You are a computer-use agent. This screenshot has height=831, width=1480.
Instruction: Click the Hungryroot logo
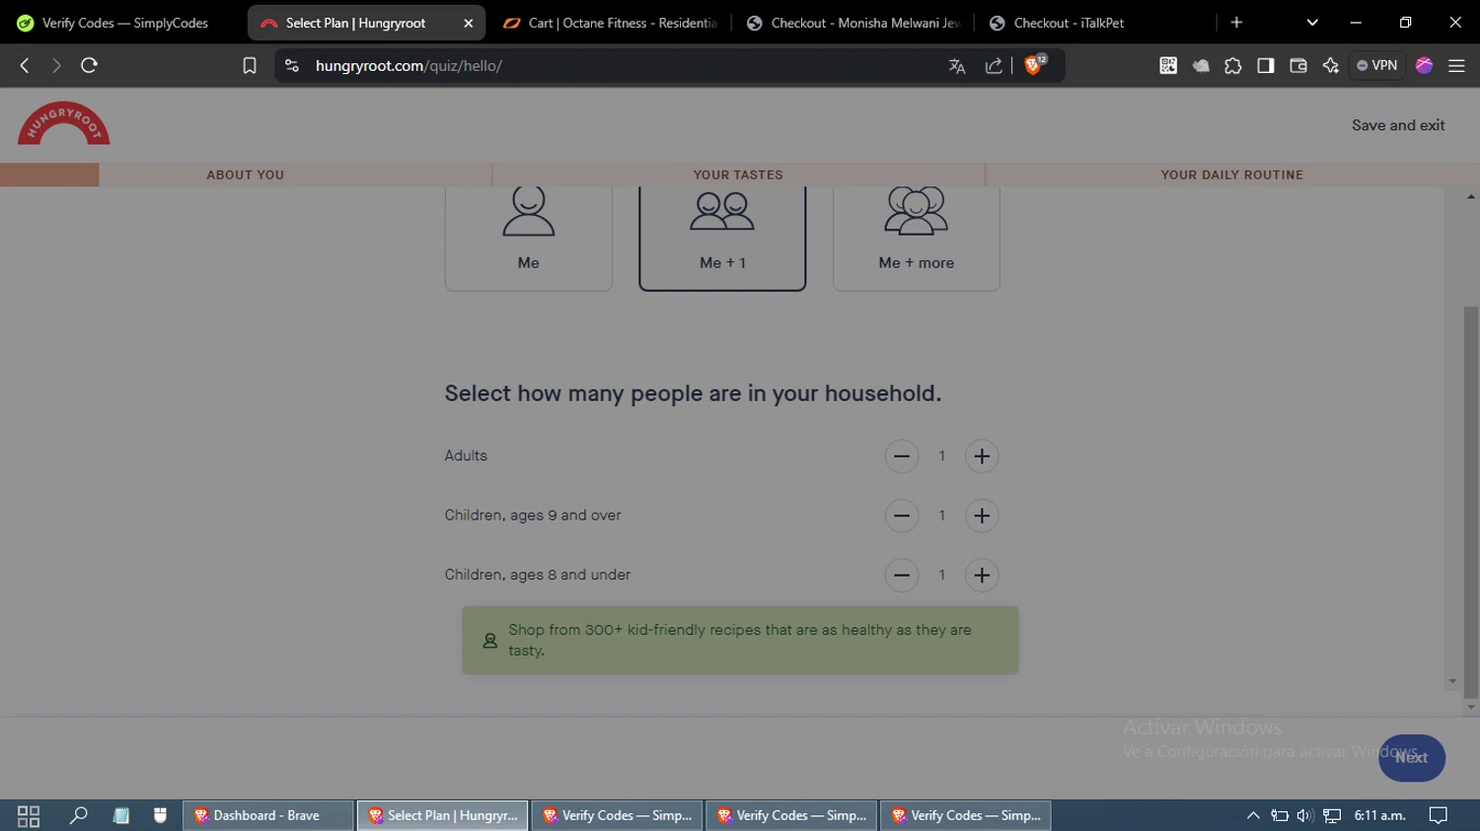click(x=64, y=124)
